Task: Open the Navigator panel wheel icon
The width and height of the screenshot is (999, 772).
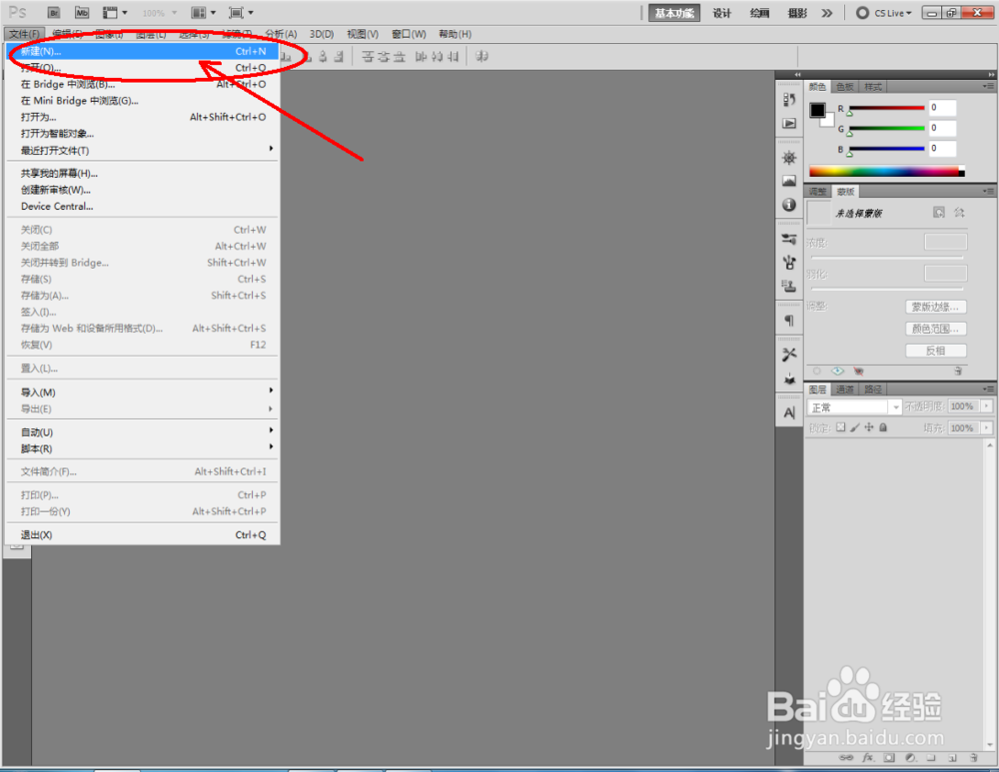Action: point(789,158)
